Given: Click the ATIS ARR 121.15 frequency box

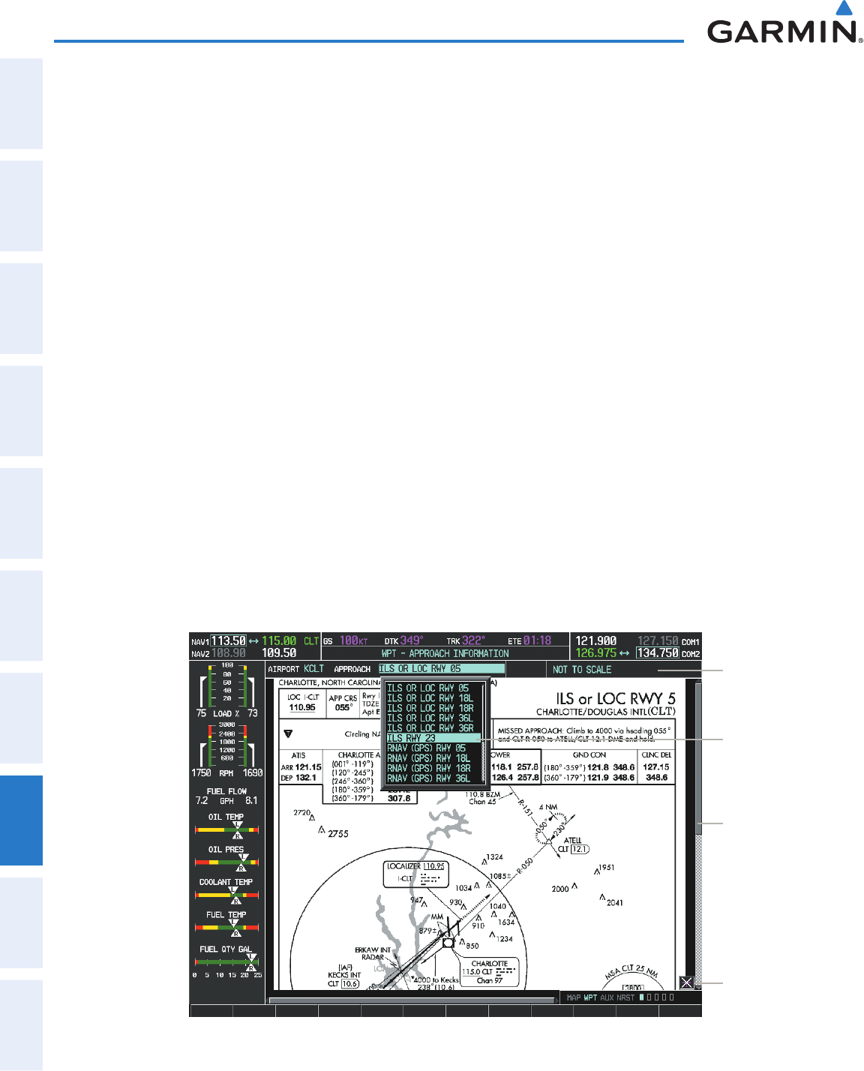Looking at the screenshot, I should pos(301,767).
